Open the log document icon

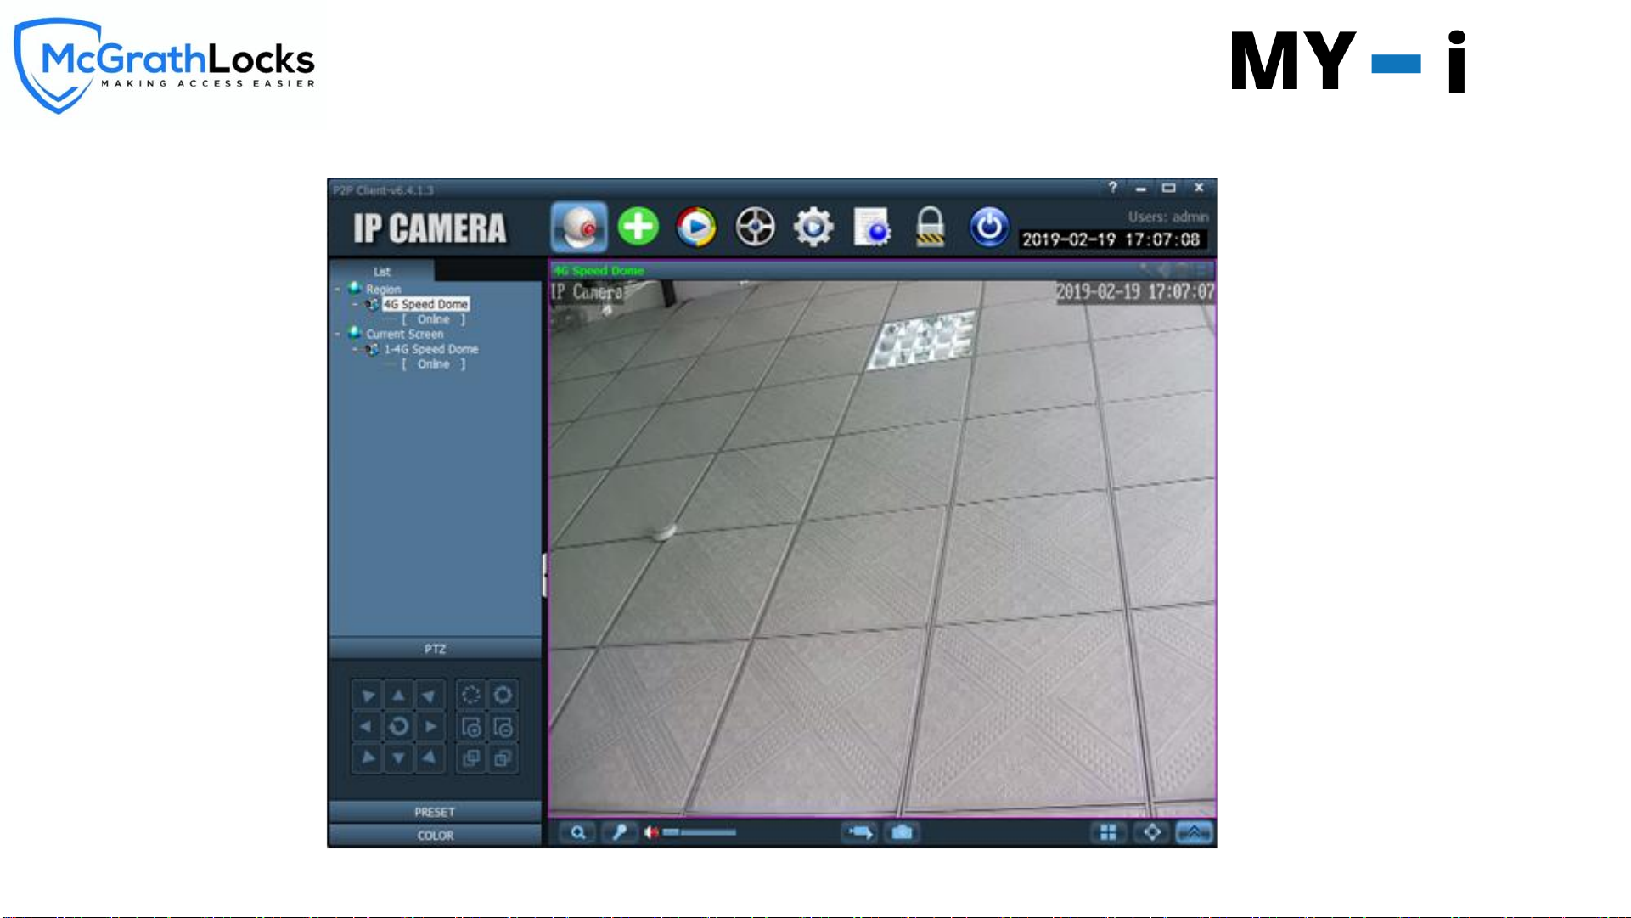872,227
